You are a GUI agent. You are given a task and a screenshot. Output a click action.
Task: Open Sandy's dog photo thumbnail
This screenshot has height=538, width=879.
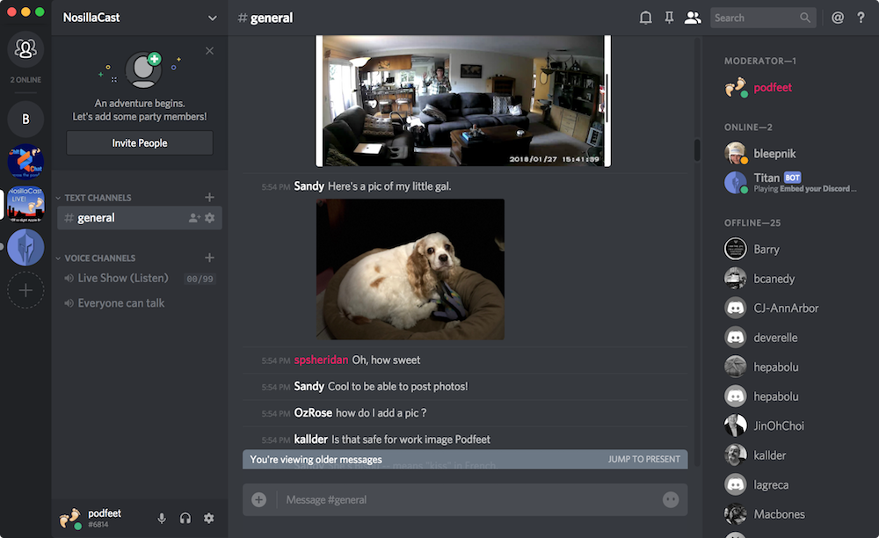click(410, 269)
